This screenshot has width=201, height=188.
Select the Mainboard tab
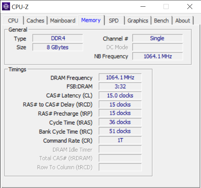pyautogui.click(x=63, y=20)
